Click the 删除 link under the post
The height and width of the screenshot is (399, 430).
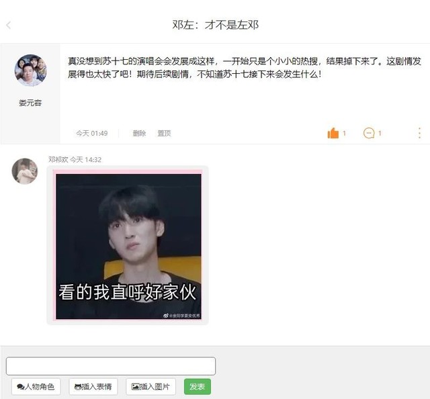[139, 133]
